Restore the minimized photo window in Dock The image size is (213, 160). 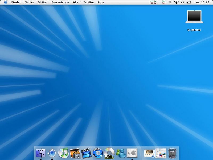coord(149,154)
